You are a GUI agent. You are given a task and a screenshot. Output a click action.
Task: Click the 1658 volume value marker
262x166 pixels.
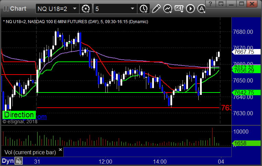(246, 143)
